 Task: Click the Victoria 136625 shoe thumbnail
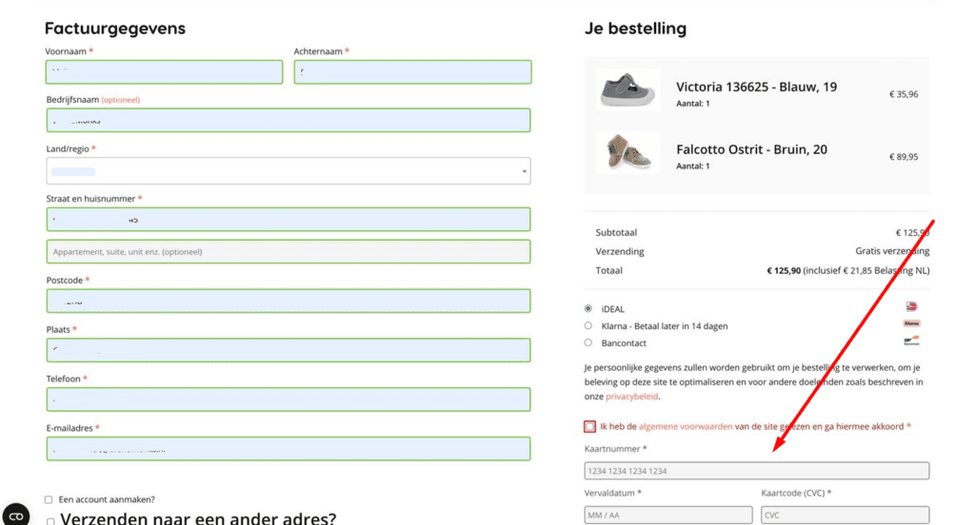click(627, 90)
